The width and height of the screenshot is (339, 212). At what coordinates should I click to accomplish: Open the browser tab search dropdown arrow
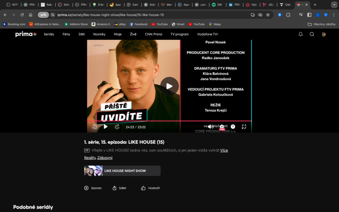point(334,5)
